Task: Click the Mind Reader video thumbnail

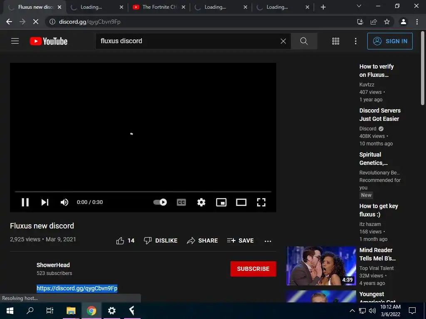Action: tap(321, 266)
